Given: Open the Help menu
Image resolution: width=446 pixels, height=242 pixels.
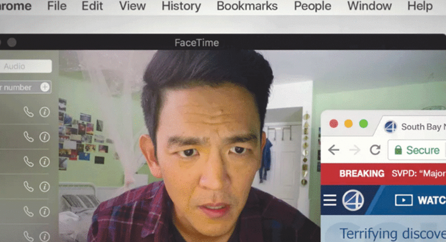Looking at the screenshot, I should (x=420, y=6).
